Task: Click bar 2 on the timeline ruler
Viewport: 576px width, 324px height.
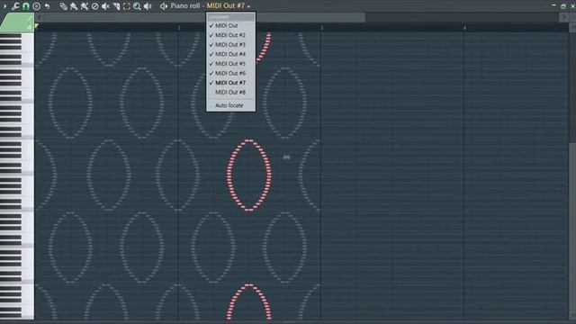Action: click(179, 28)
